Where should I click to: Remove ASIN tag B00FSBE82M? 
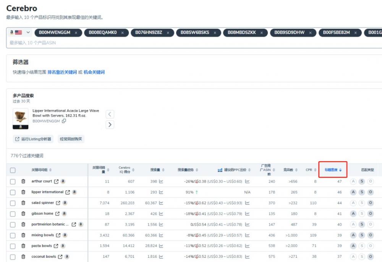click(x=355, y=32)
